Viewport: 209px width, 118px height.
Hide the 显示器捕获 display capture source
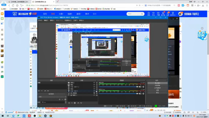pyautogui.click(x=94, y=93)
